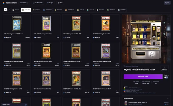
Task: Click the 48,000.00 HO-Oh insured value
Action: click(x=8, y=65)
